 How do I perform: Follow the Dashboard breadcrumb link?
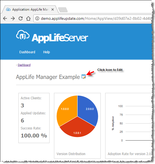click(x=24, y=65)
